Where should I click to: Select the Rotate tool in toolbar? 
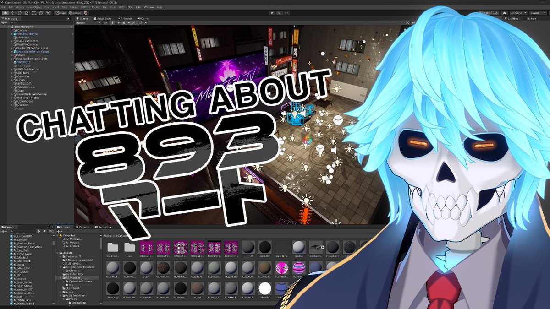click(x=20, y=13)
